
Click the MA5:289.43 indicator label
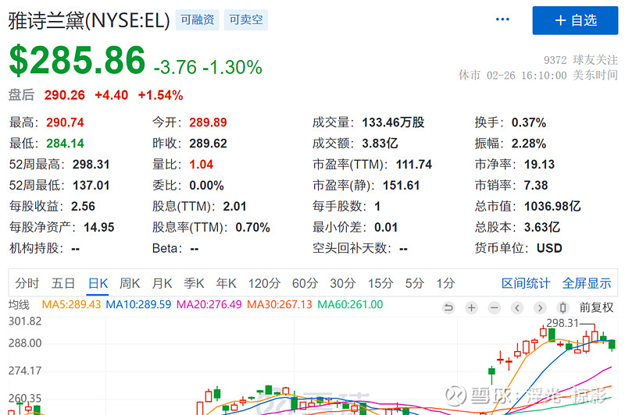(71, 305)
